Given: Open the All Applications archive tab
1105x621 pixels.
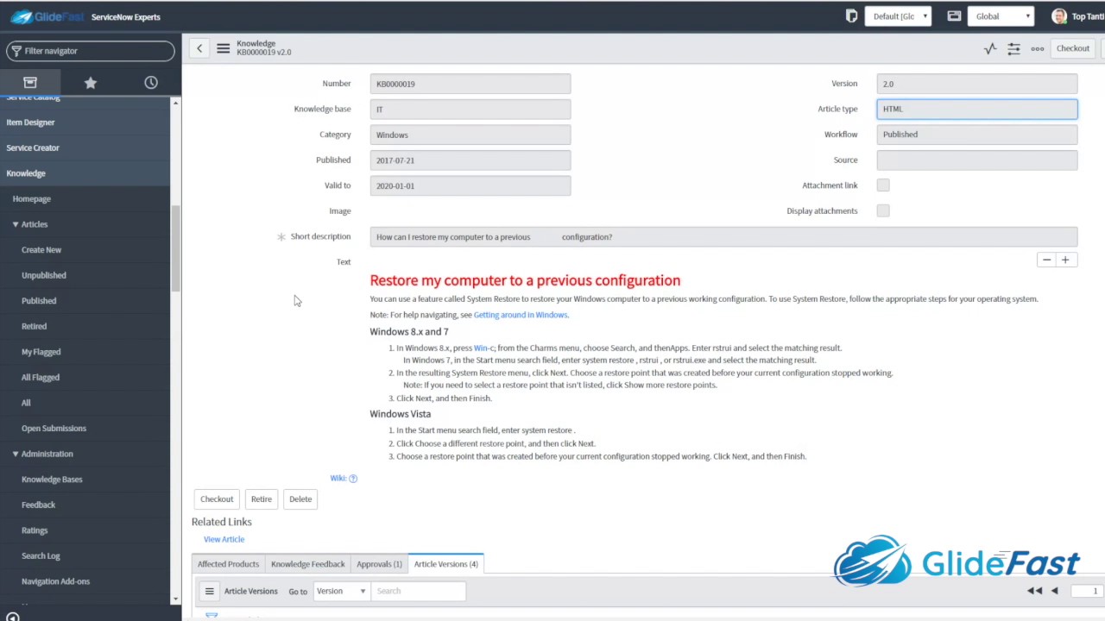Looking at the screenshot, I should click(30, 83).
